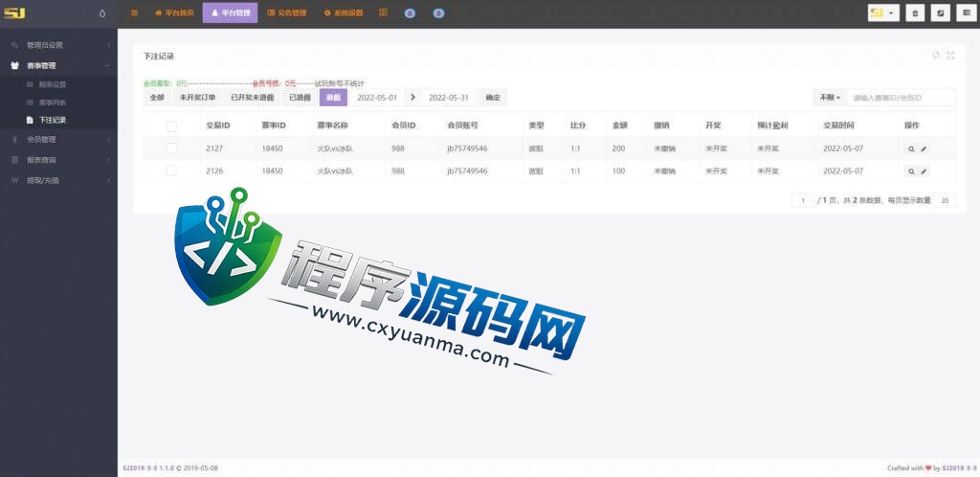
Task: Click the 已开奖未派彩 filter button
Action: 252,98
